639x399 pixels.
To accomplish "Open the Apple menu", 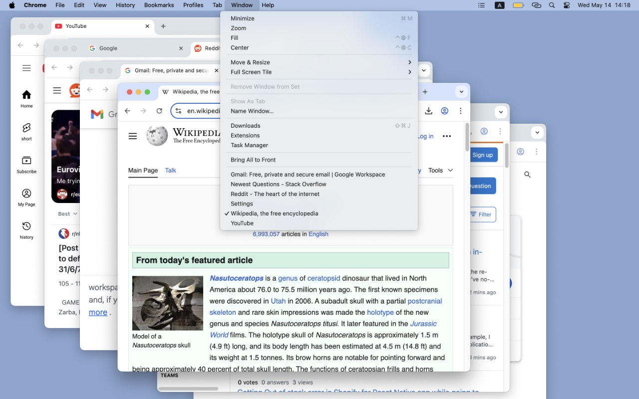I will [12, 5].
